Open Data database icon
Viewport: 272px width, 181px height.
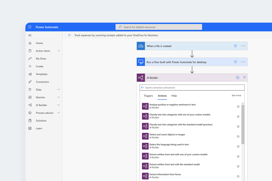[30, 90]
